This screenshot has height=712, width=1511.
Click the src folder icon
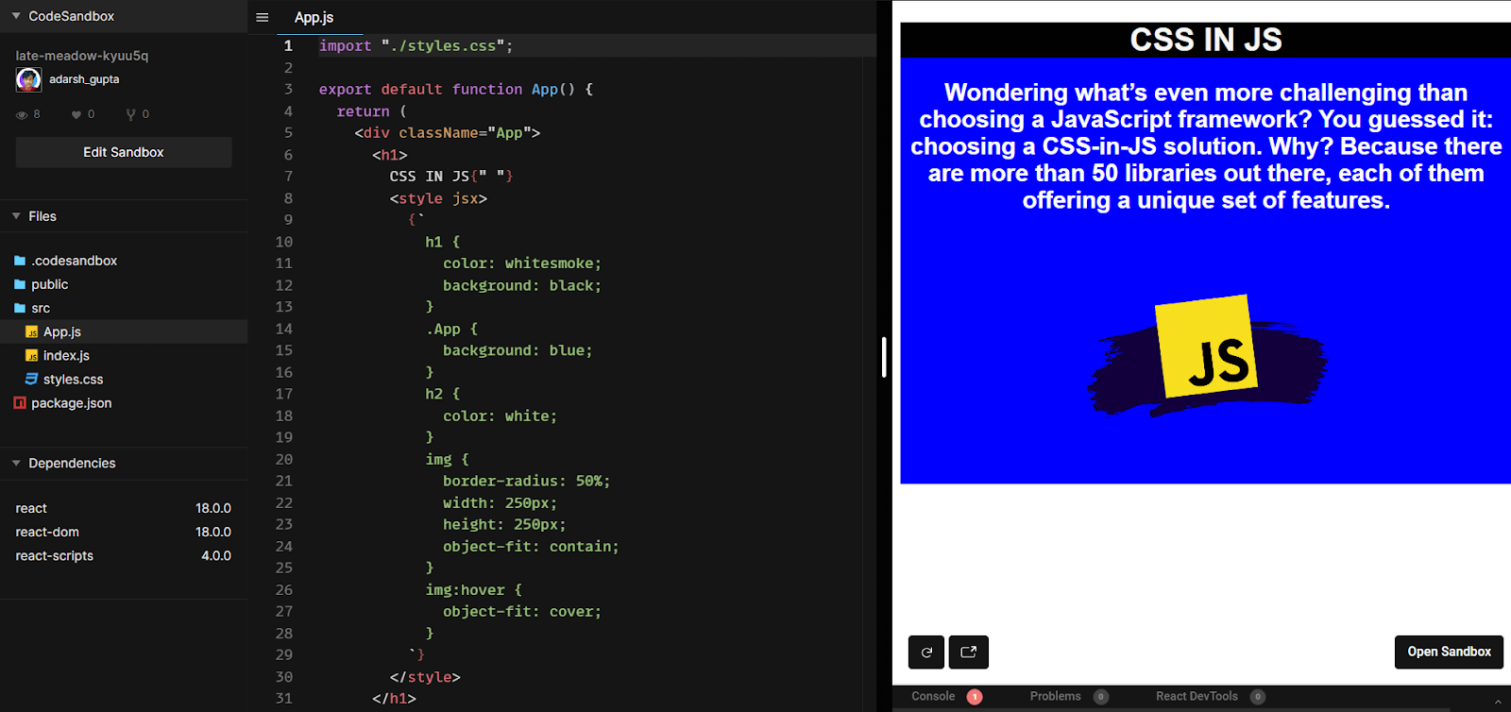(20, 308)
